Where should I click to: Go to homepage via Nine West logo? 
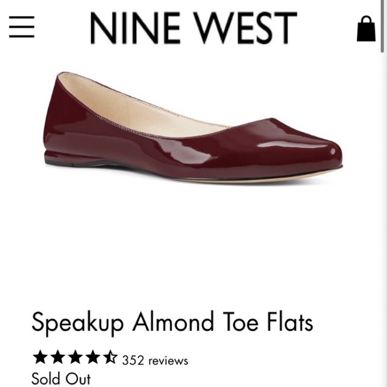pos(193,28)
